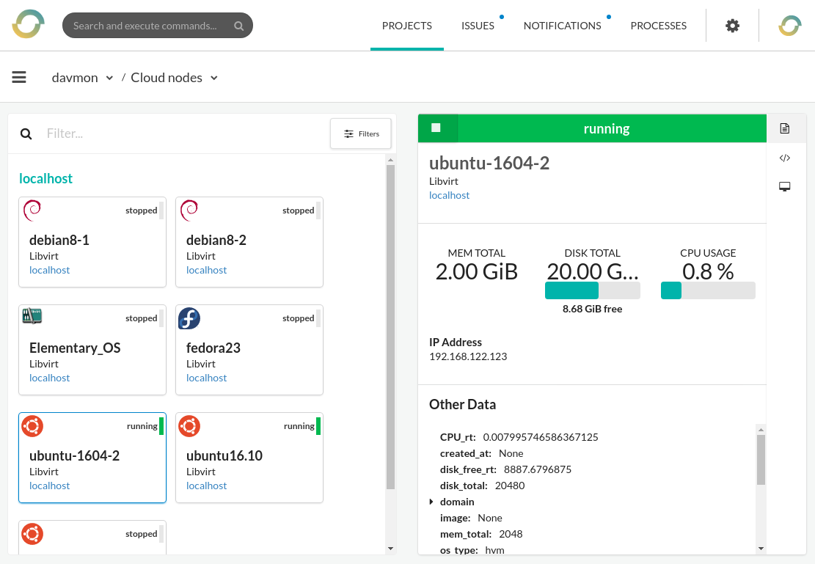Open localhost link on debian8-1 card
The height and width of the screenshot is (564, 815).
pos(49,270)
